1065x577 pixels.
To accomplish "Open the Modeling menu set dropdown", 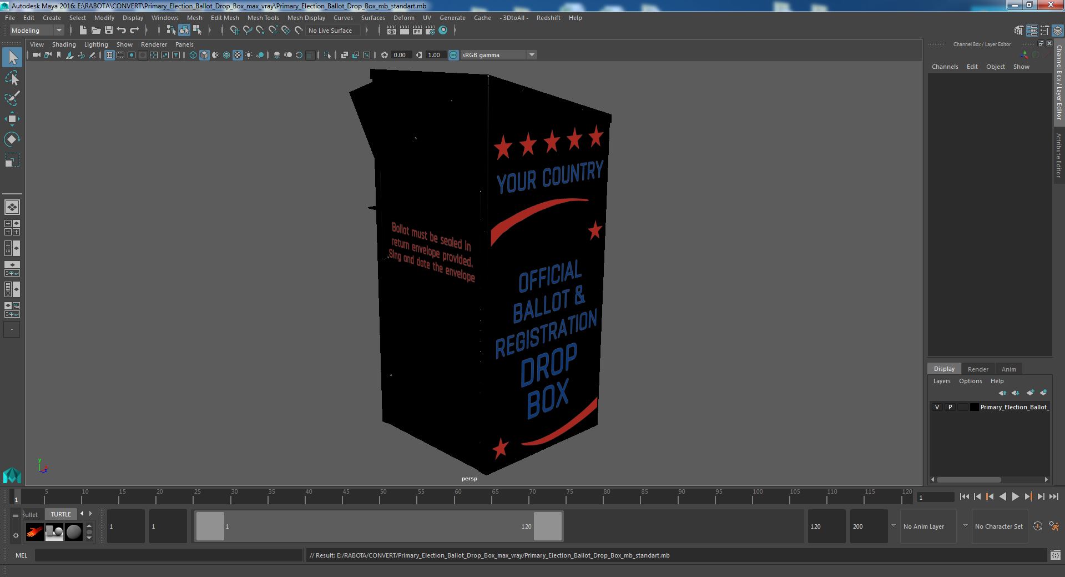I will [x=37, y=31].
